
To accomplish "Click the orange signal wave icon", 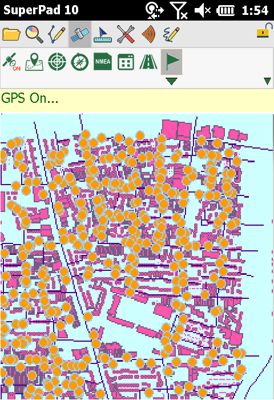I will [148, 34].
